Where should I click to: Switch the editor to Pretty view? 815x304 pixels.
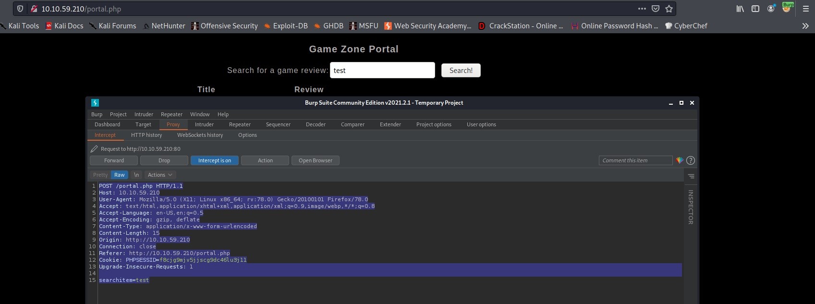(x=100, y=175)
